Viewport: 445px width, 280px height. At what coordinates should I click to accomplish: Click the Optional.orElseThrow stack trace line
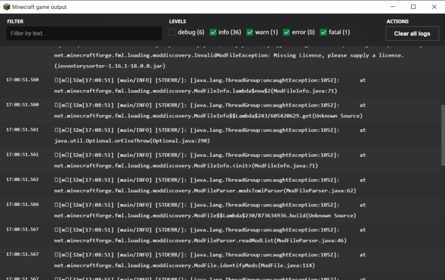[x=132, y=140]
